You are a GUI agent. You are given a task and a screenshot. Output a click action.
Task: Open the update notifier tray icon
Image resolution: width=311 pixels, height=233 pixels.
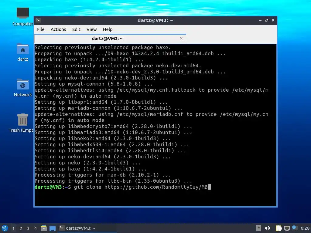point(295,228)
